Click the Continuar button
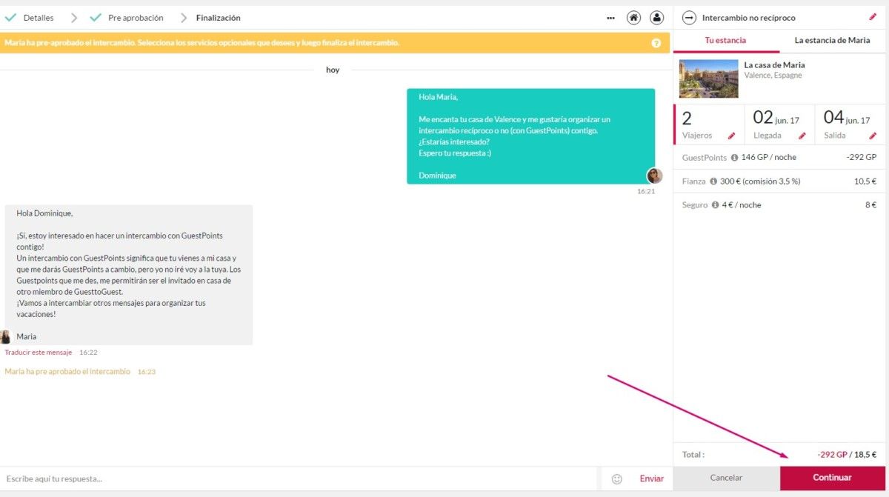889x497 pixels. [x=832, y=478]
